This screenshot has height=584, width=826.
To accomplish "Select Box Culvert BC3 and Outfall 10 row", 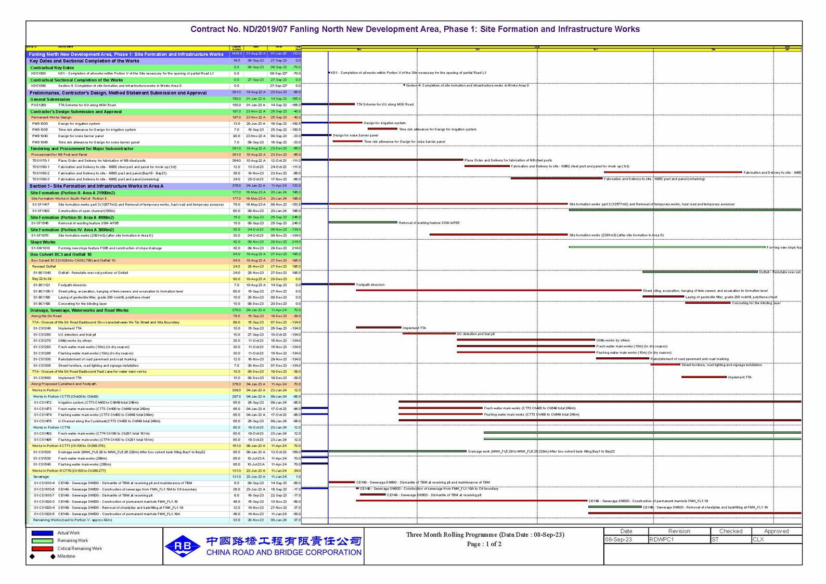I will pyautogui.click(x=61, y=254).
